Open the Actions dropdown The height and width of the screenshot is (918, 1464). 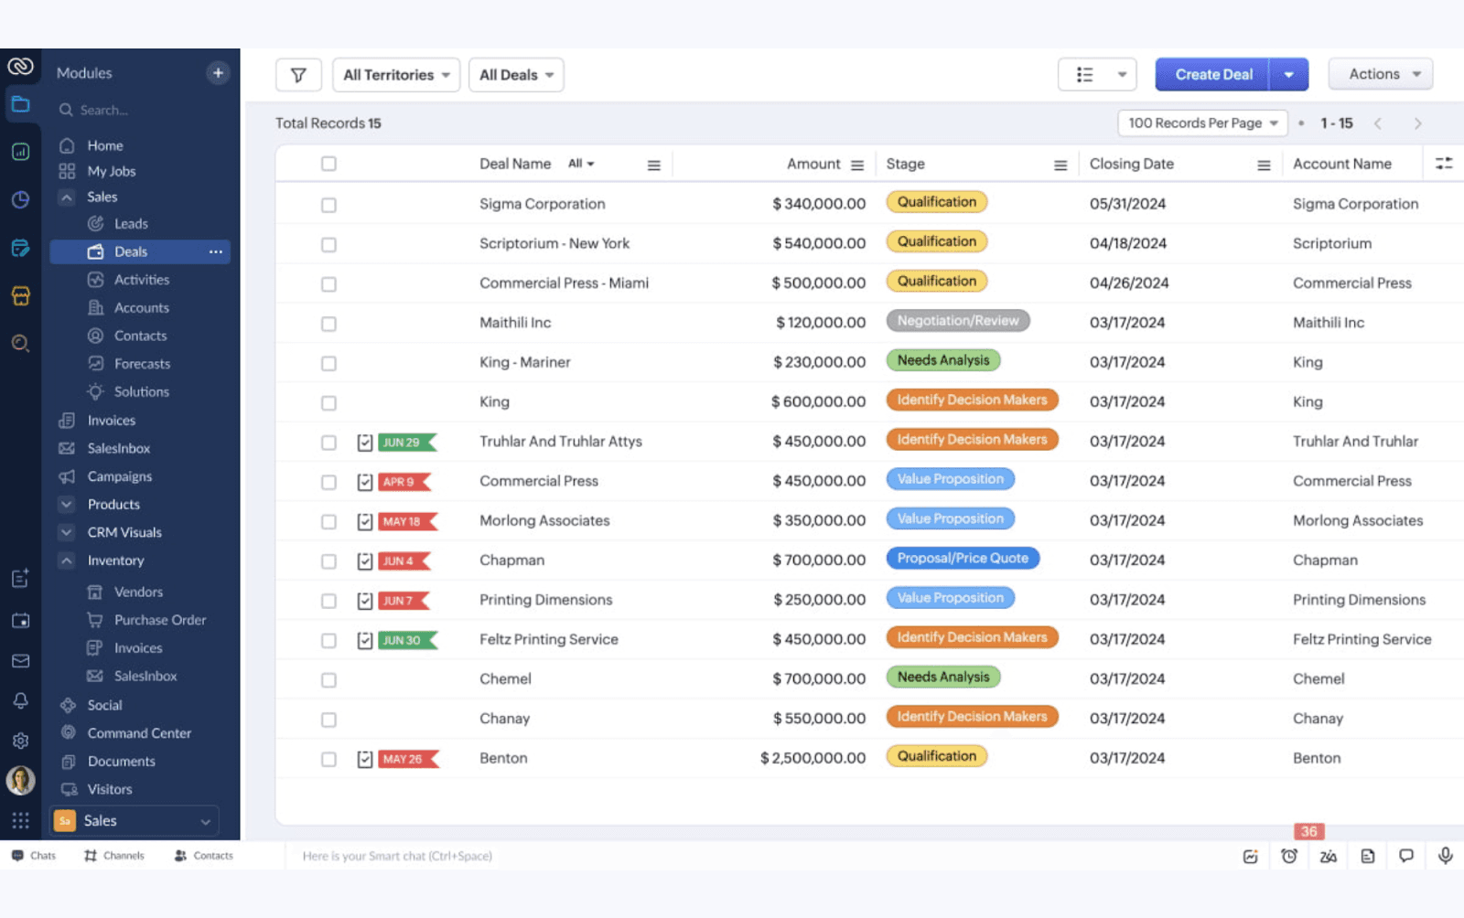[1381, 74]
